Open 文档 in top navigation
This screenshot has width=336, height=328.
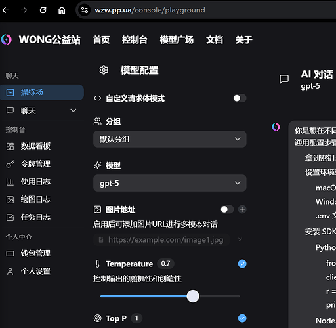click(215, 40)
